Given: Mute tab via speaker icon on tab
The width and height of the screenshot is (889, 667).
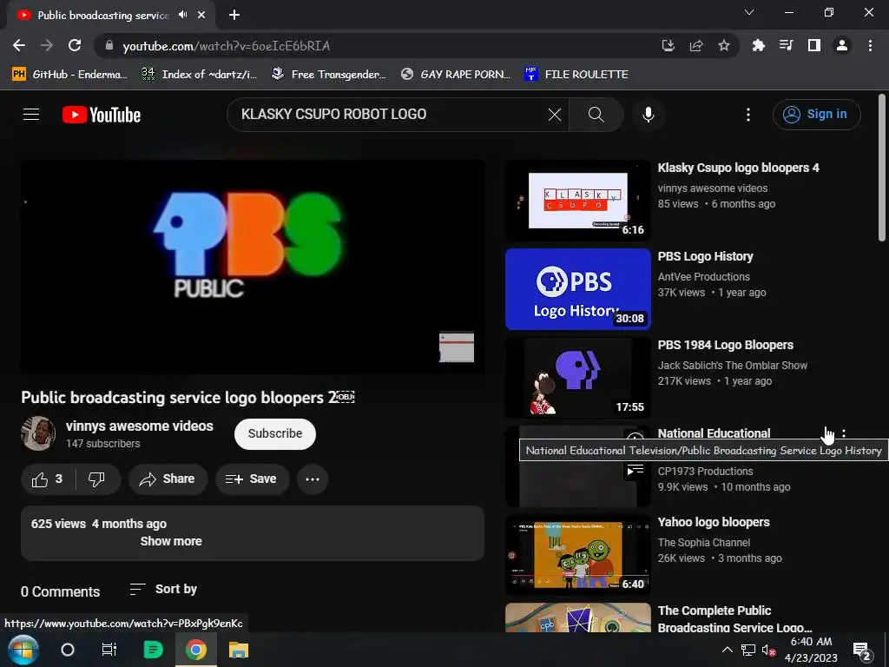Looking at the screenshot, I should click(x=182, y=15).
